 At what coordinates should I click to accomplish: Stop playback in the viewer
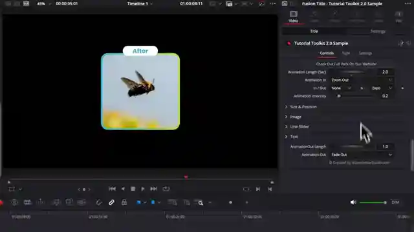coord(133,189)
